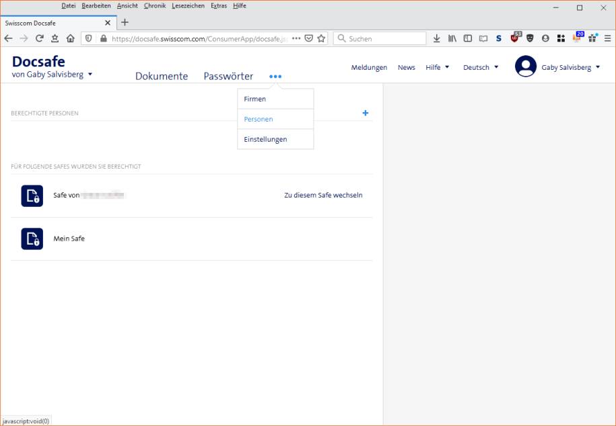The width and height of the screenshot is (616, 426).
Task: Click the user avatar of Gaby Salvisberg
Action: pyautogui.click(x=526, y=67)
